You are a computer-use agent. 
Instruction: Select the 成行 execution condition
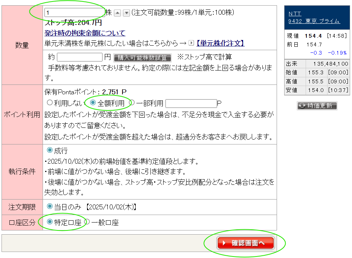(x=49, y=150)
